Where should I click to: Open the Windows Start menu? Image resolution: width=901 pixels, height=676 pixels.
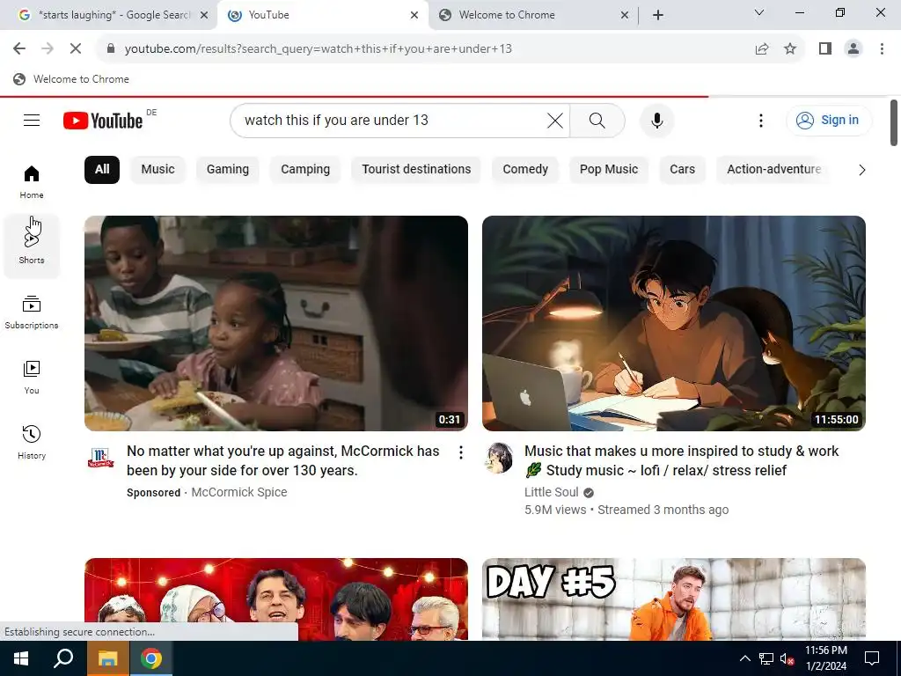pos(21,658)
